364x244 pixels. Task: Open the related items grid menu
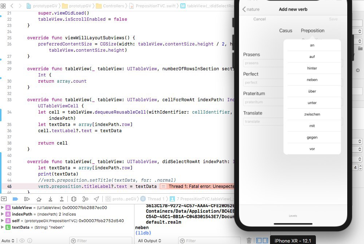click(x=3, y=6)
